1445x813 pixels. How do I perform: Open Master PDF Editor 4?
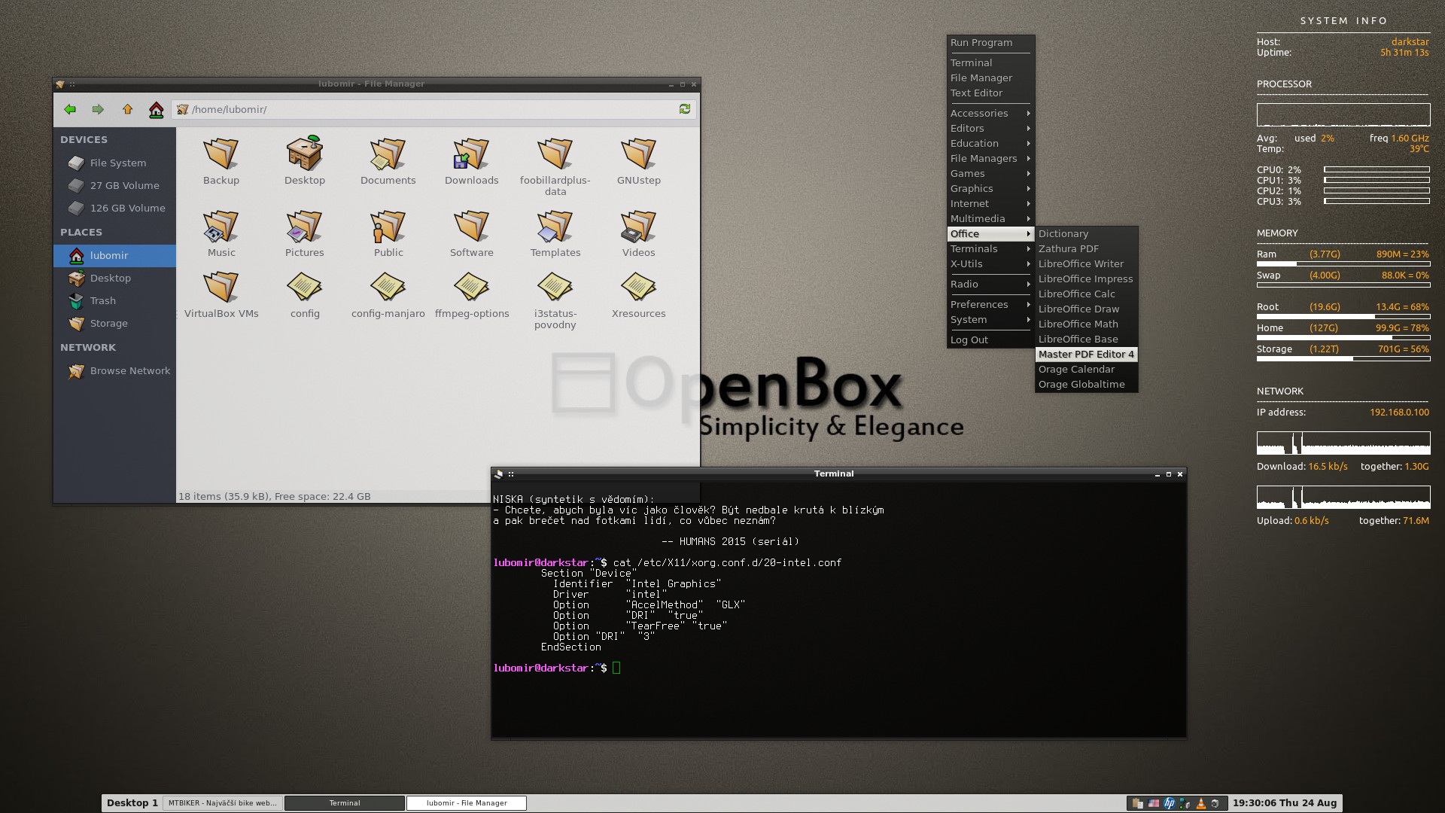[1086, 354]
